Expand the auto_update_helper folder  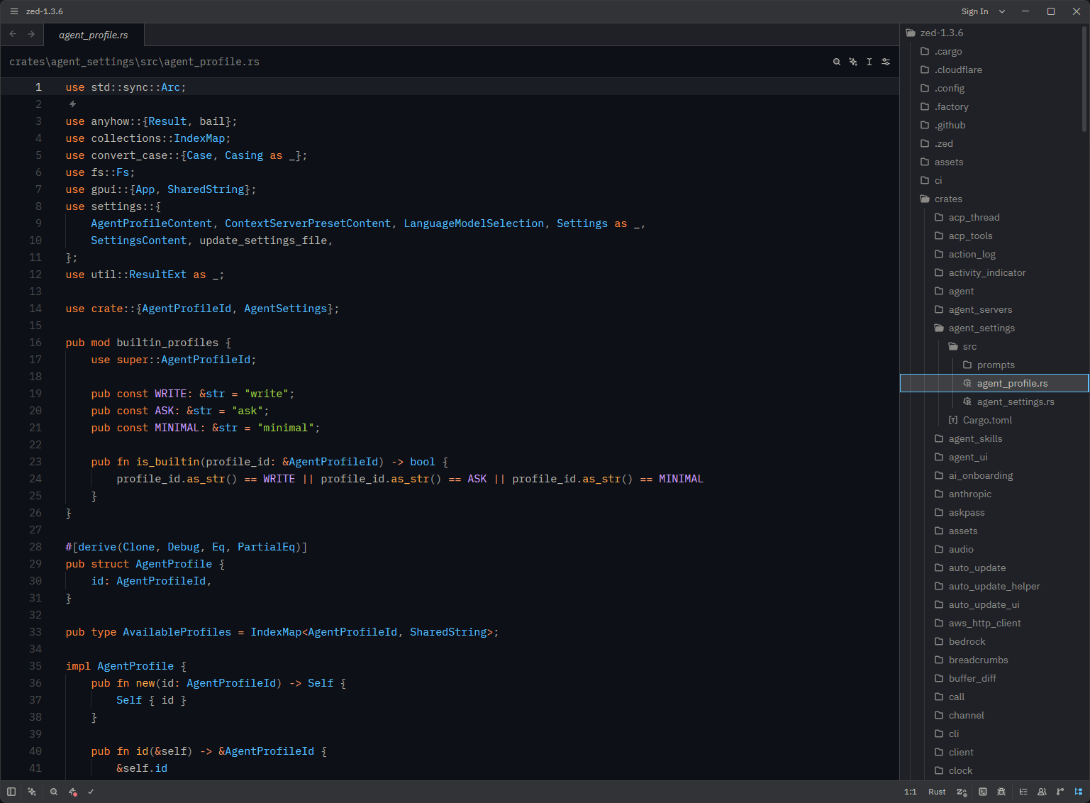[x=993, y=586]
